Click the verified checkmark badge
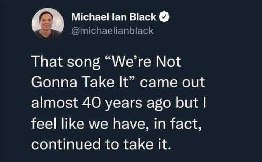 163,16
